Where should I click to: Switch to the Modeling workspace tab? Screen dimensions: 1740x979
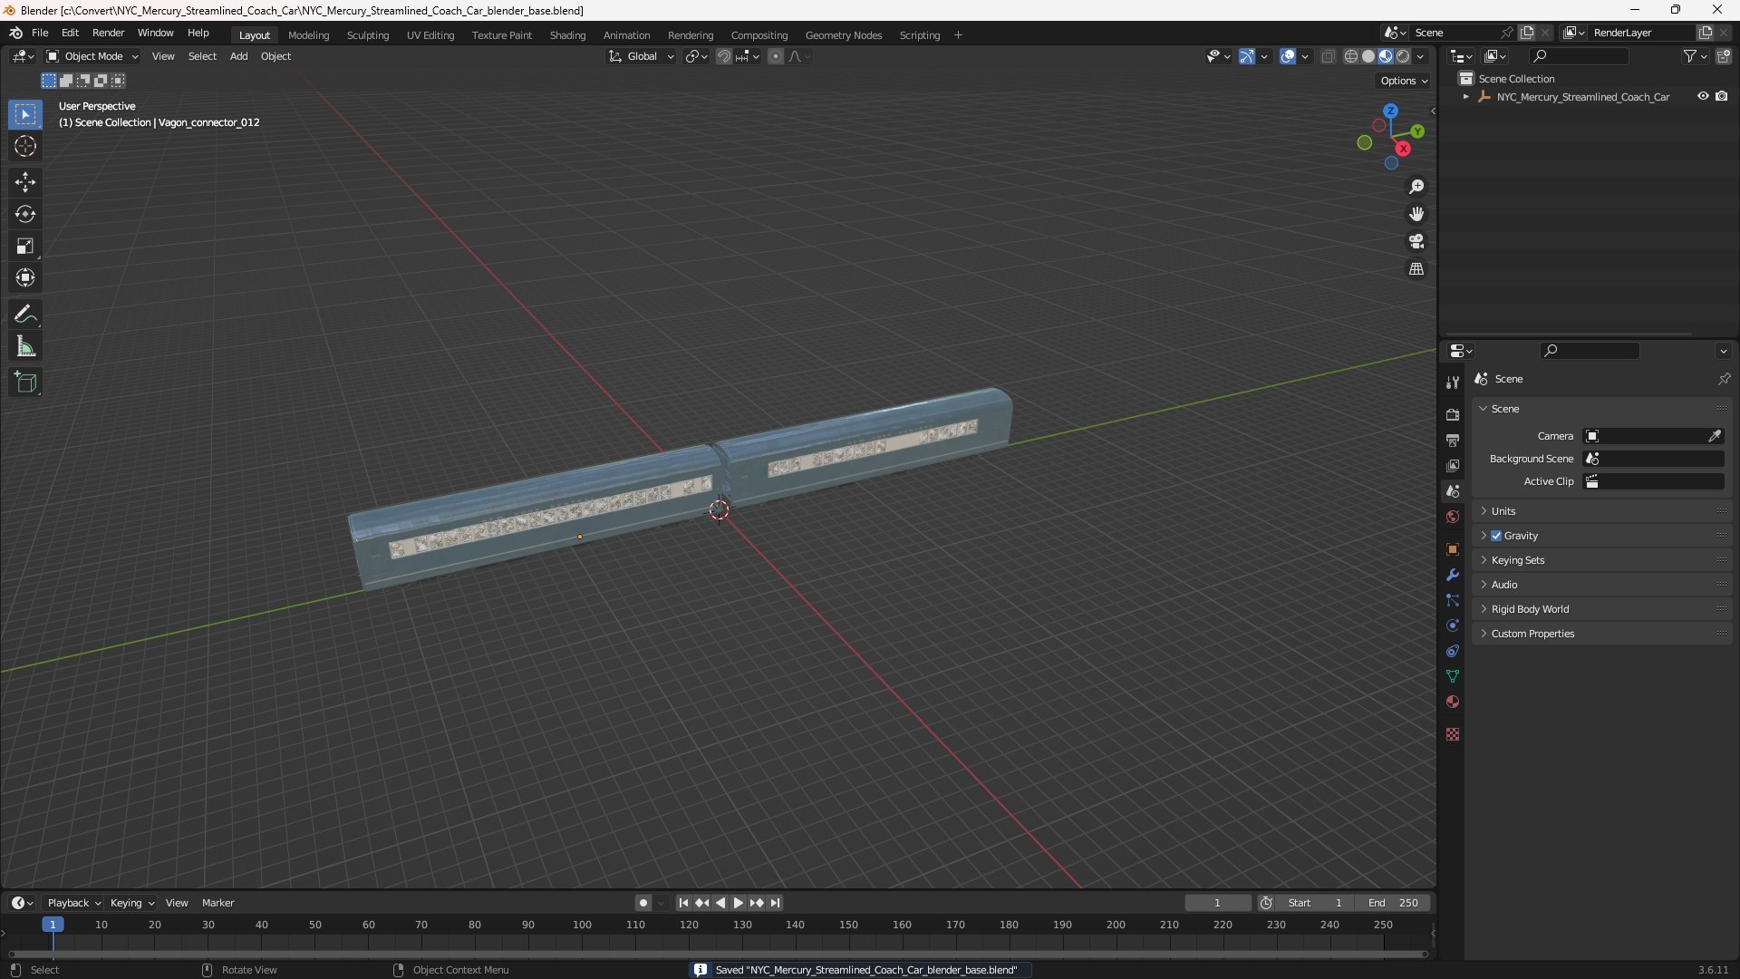pos(308,35)
